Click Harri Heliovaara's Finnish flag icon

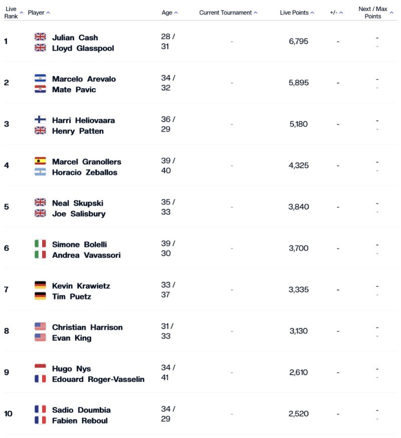40,119
